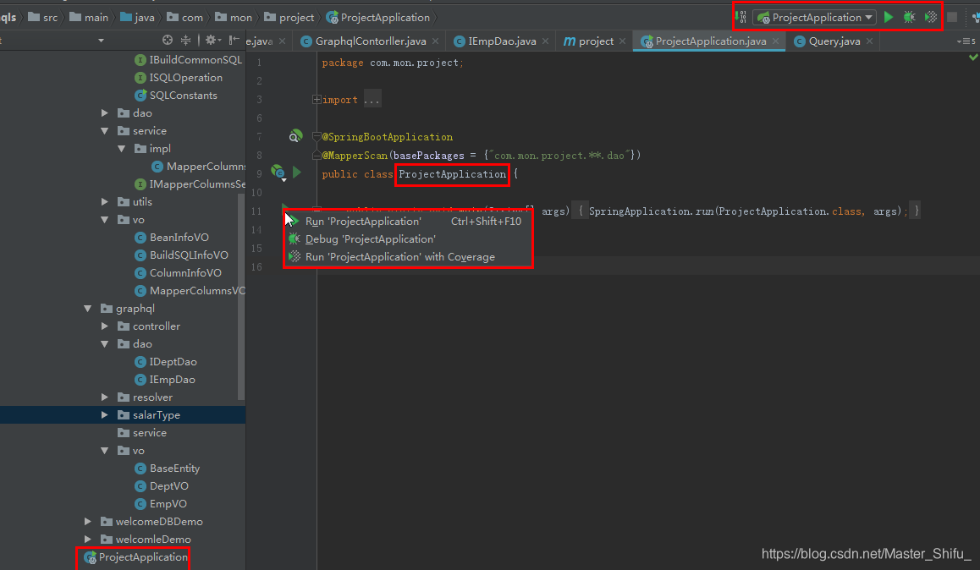Select IBuildCommonSQL interface in tree
980x570 pixels.
[188, 60]
